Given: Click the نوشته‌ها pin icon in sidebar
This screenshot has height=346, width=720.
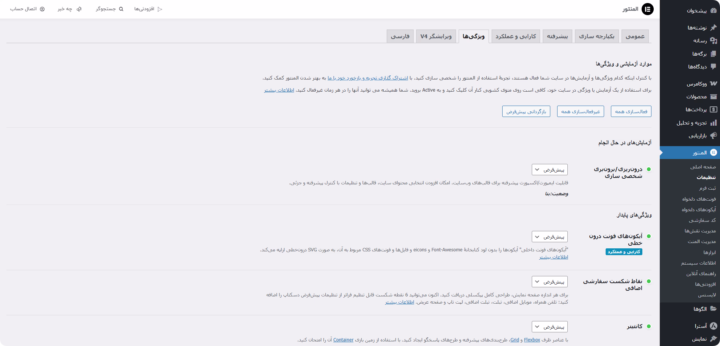Looking at the screenshot, I should pyautogui.click(x=714, y=28).
